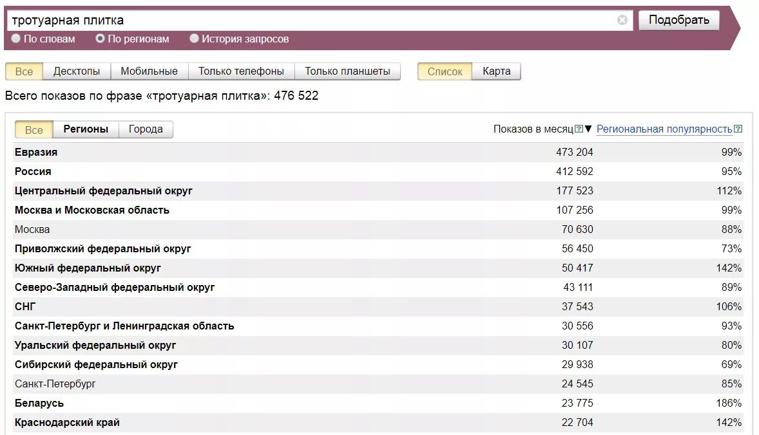Activate the «Список» view tab
Viewport: 759px width, 435px height.
click(444, 71)
